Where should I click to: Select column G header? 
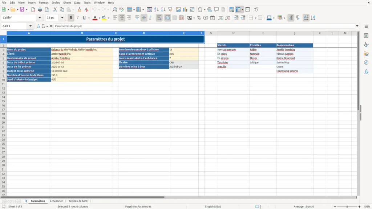coord(211,33)
